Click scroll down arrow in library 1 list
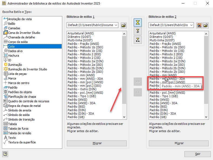 click(x=124, y=117)
